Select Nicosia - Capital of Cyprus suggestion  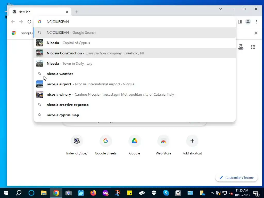click(135, 43)
